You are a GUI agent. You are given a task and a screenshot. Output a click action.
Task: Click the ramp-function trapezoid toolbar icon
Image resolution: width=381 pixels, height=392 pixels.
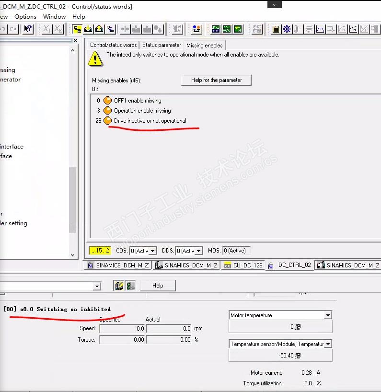[320, 29]
